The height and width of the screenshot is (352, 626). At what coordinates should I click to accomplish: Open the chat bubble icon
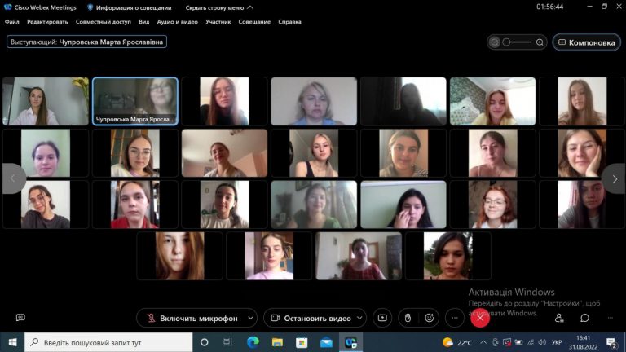[584, 318]
